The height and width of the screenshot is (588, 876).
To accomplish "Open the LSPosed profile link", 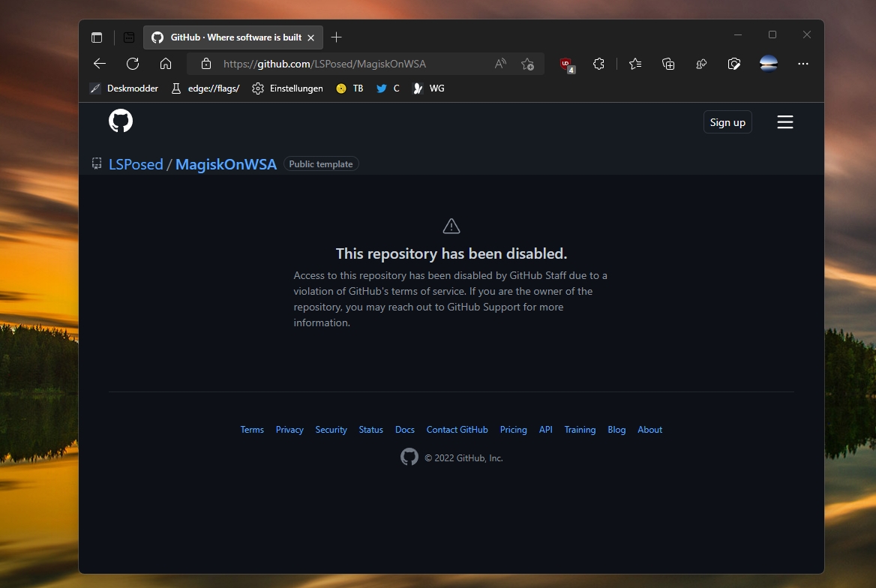I will point(136,163).
